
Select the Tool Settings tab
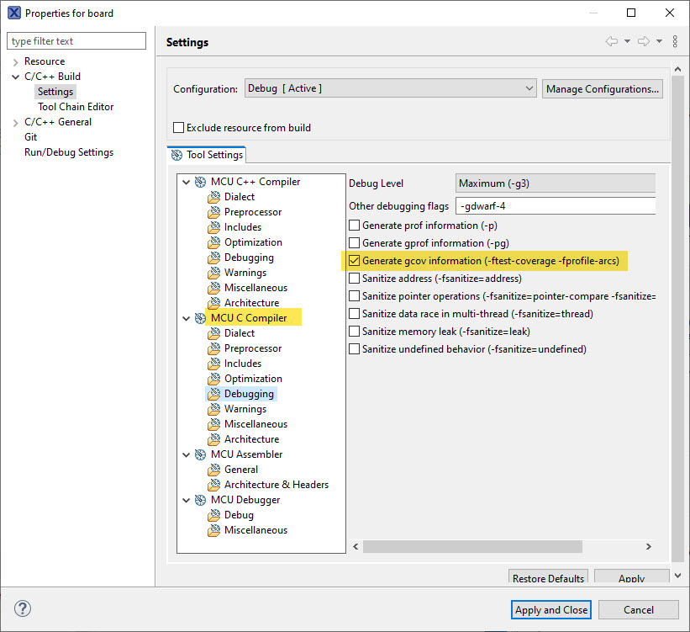coord(207,154)
